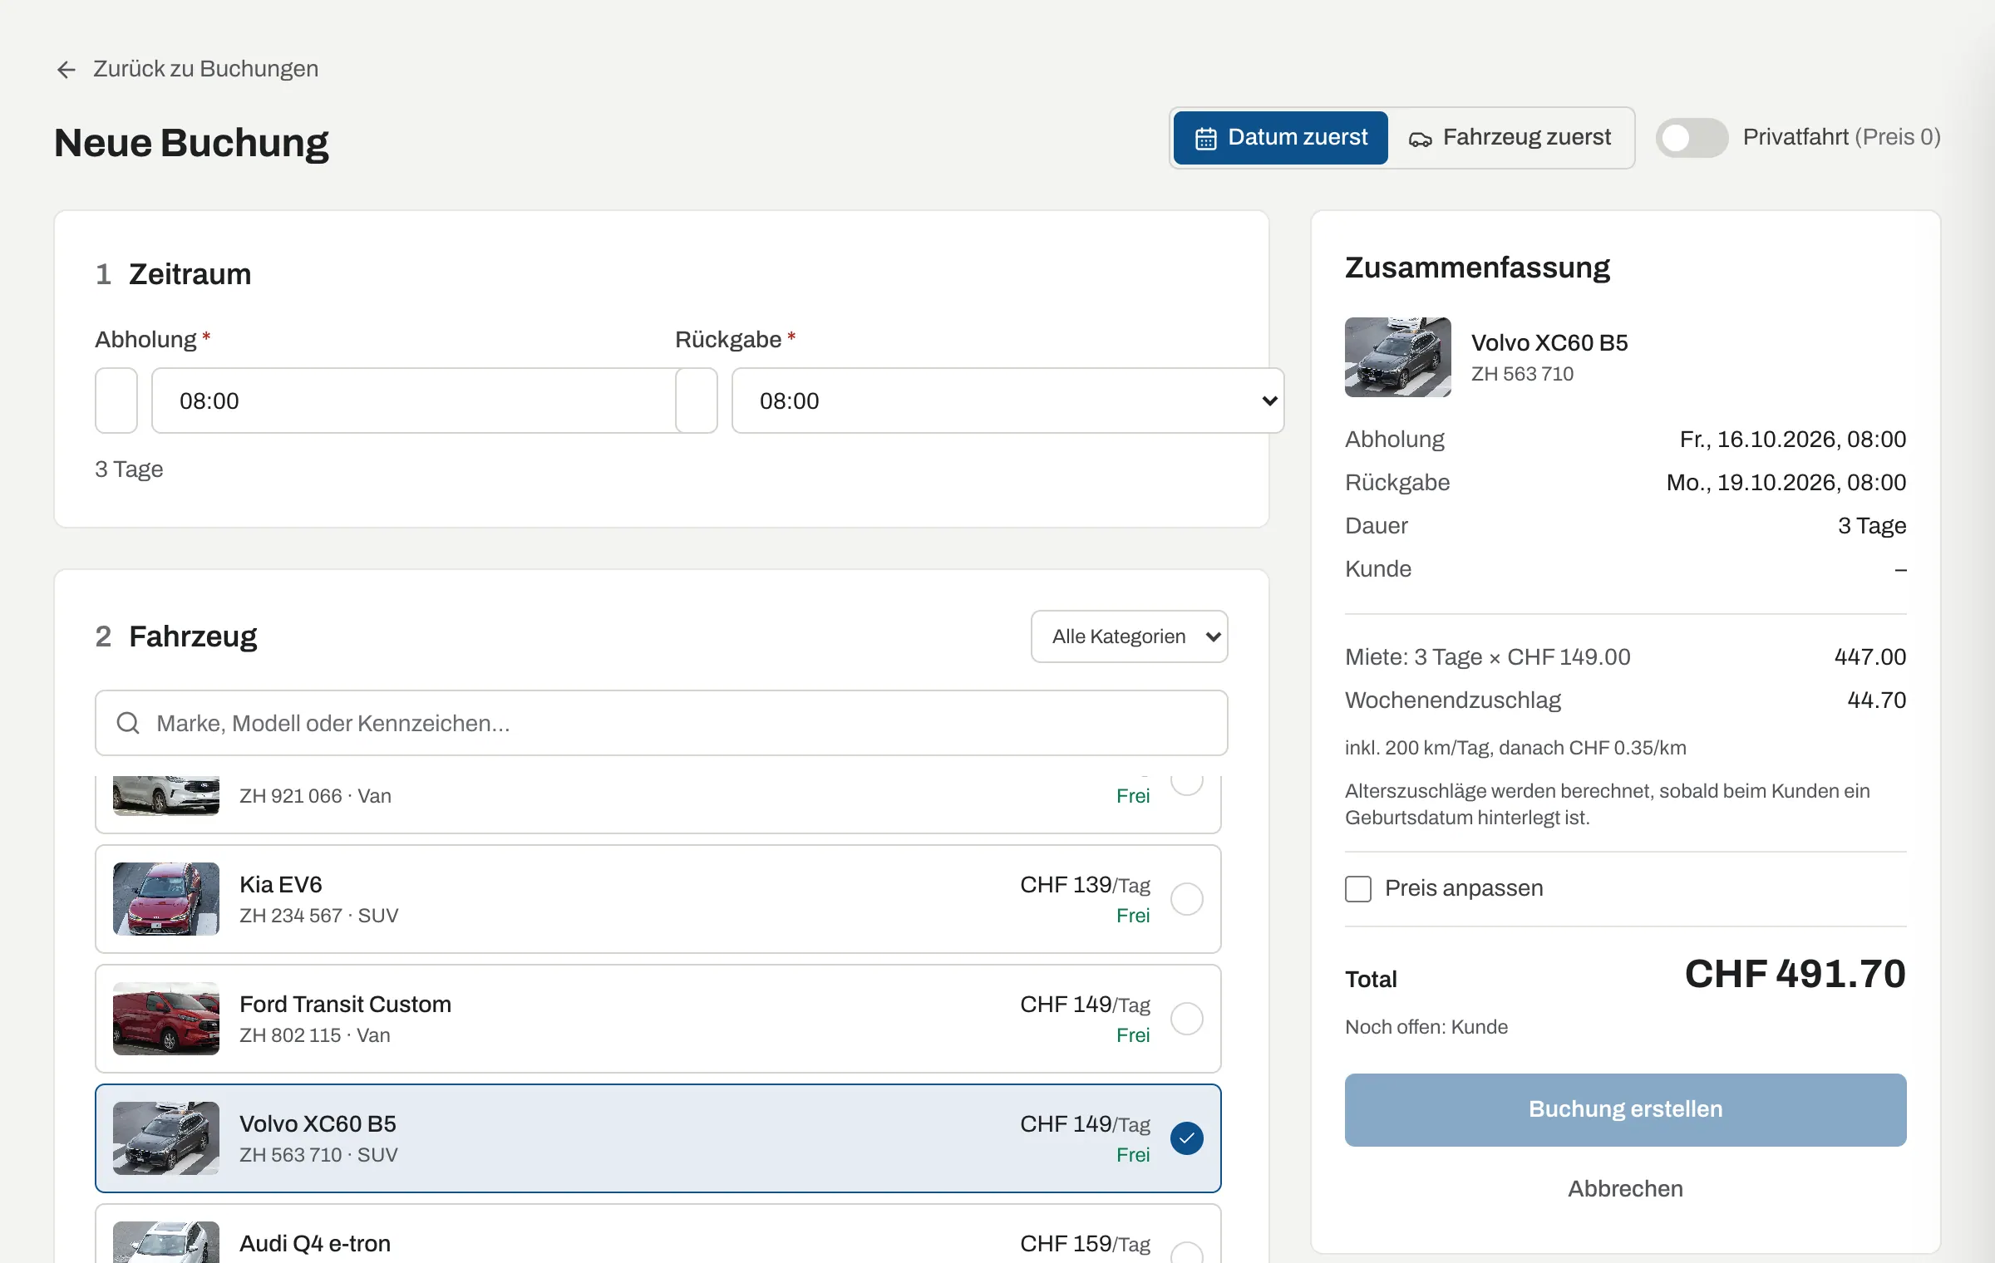Image resolution: width=1995 pixels, height=1263 pixels.
Task: Click the Buchung erstellen button
Action: (1625, 1110)
